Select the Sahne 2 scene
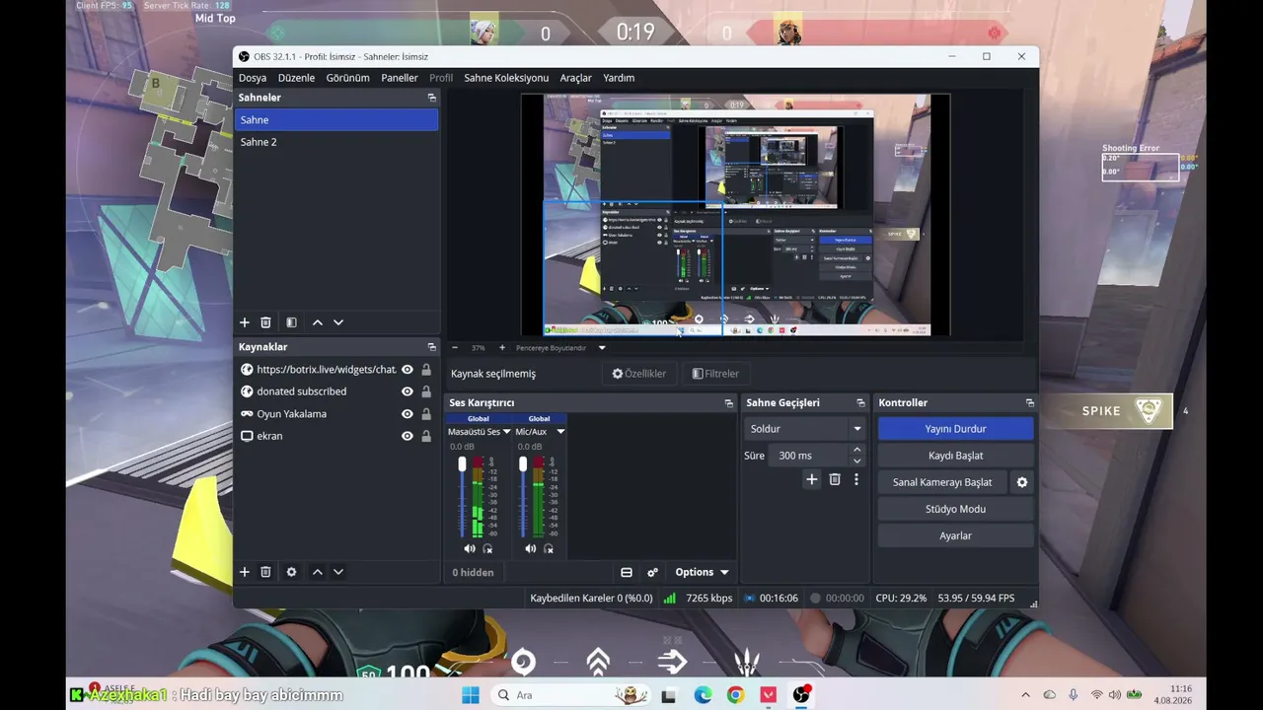This screenshot has height=710, width=1263. tap(336, 142)
